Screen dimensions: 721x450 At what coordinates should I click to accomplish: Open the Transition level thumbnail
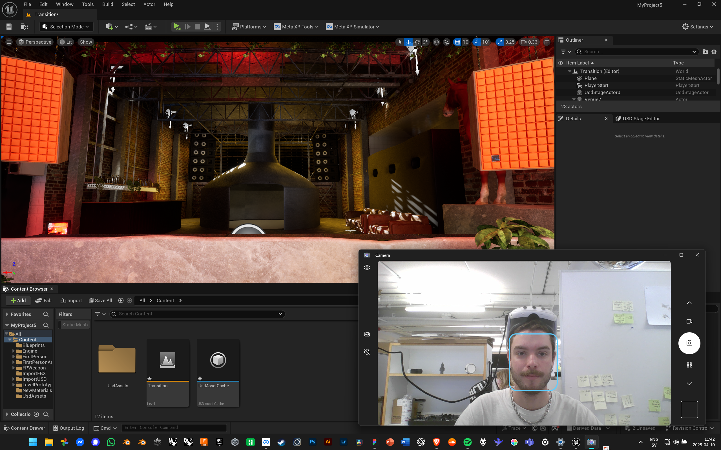pos(167,360)
